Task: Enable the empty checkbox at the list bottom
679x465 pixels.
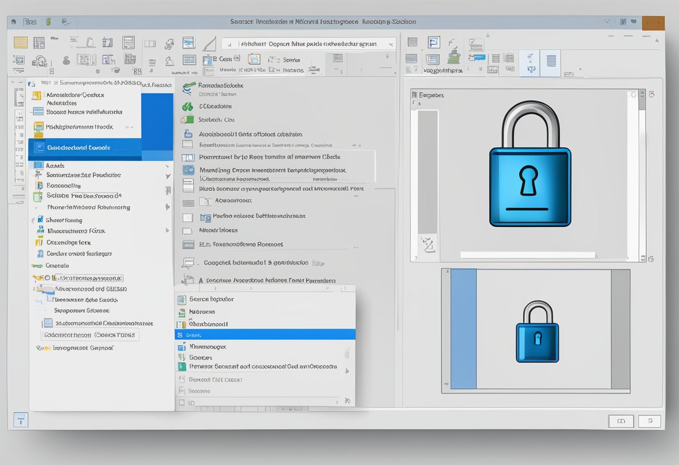Action: [180, 402]
